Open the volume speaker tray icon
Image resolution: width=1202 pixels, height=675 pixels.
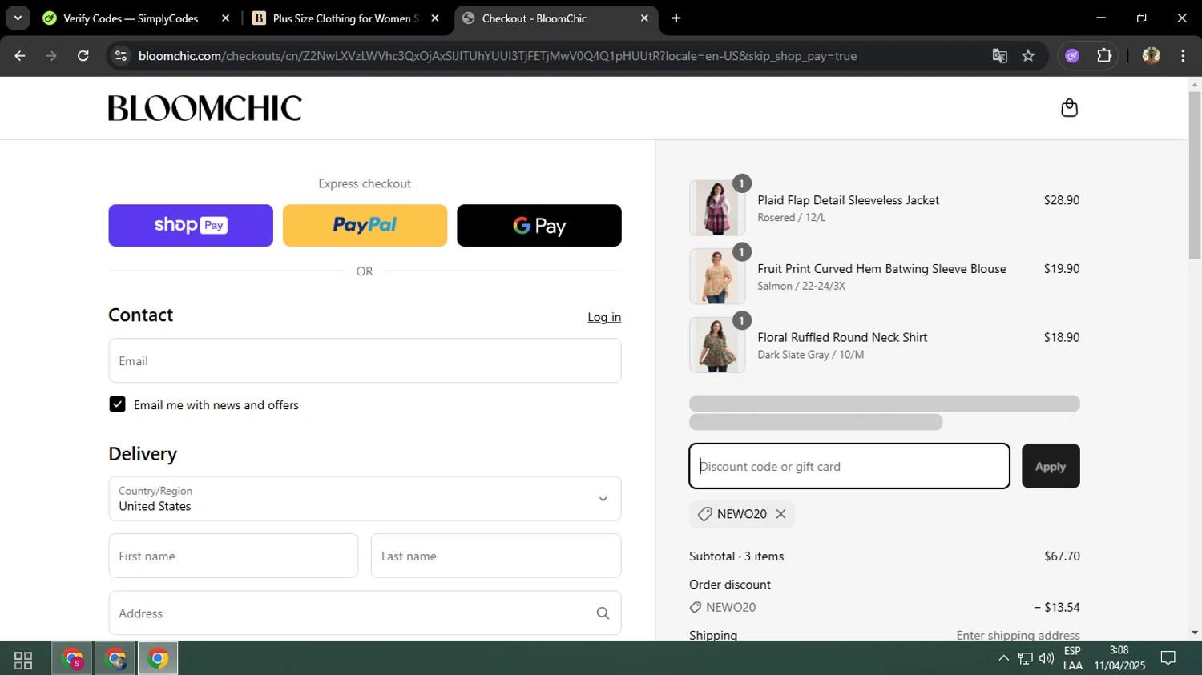(1047, 659)
